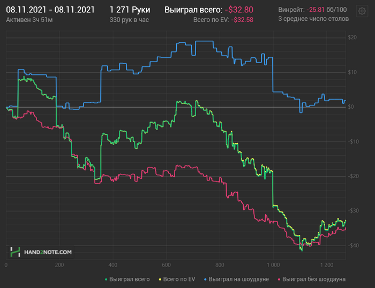The image size is (375, 288).
Task: Toggle the 'Выиграл всего' legend series
Action: point(127,279)
